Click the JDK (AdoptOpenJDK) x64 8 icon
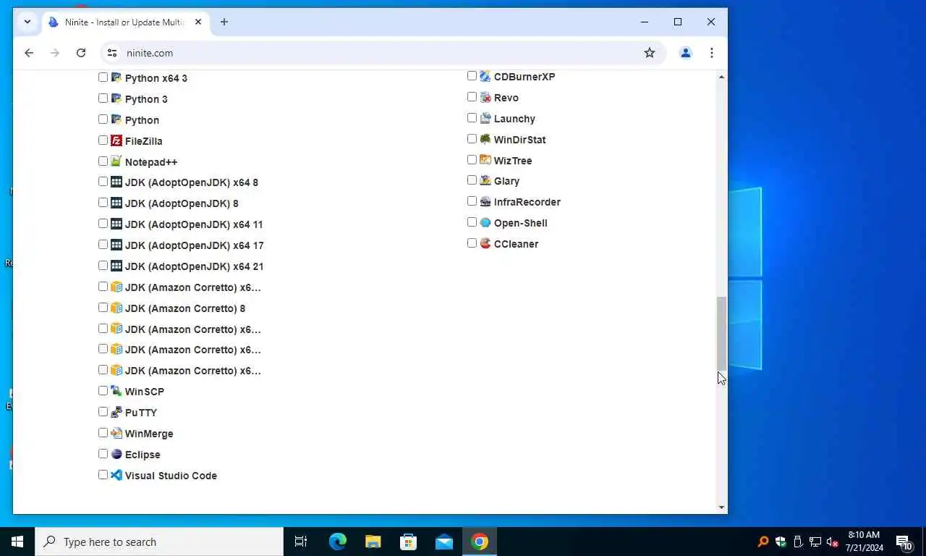The height and width of the screenshot is (556, 926). [x=116, y=182]
